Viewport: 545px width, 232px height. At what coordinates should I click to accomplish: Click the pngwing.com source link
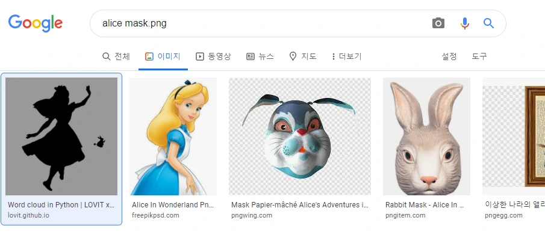(252, 215)
